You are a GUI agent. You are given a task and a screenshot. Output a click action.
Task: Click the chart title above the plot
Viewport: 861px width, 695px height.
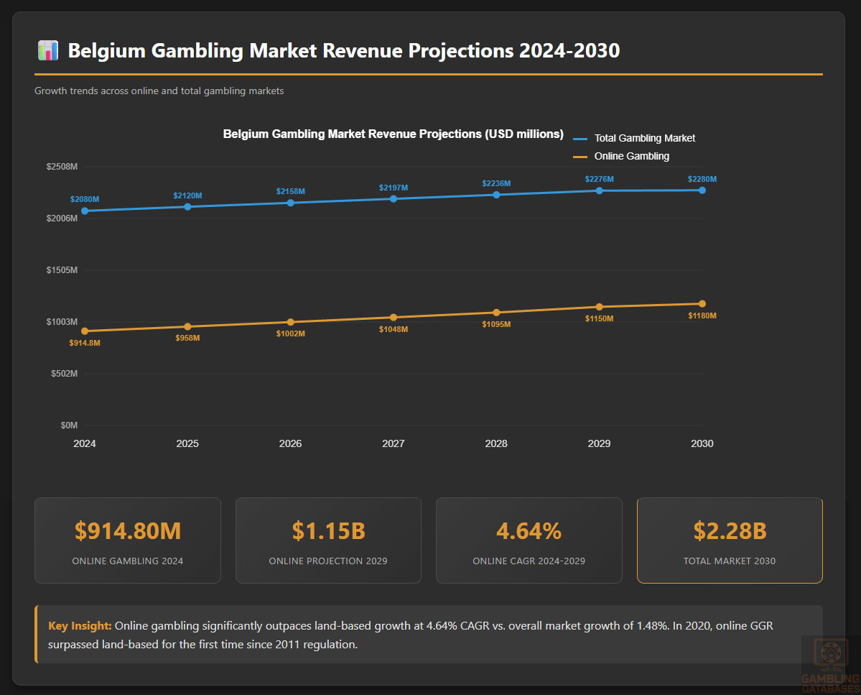(x=393, y=134)
